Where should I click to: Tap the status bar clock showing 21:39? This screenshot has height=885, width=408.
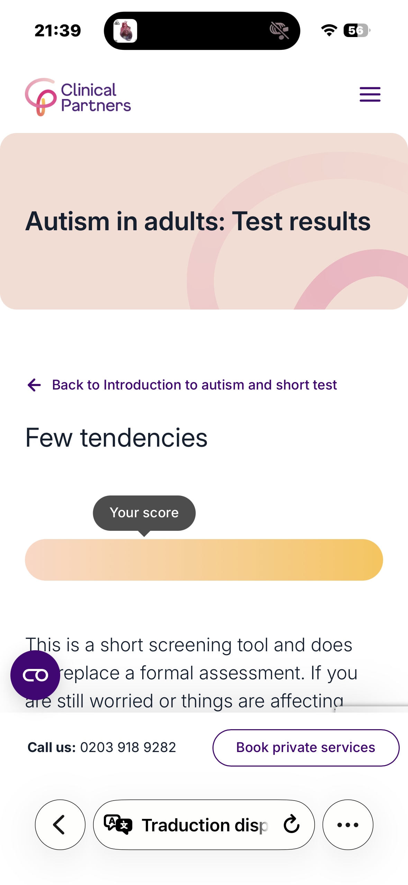58,31
